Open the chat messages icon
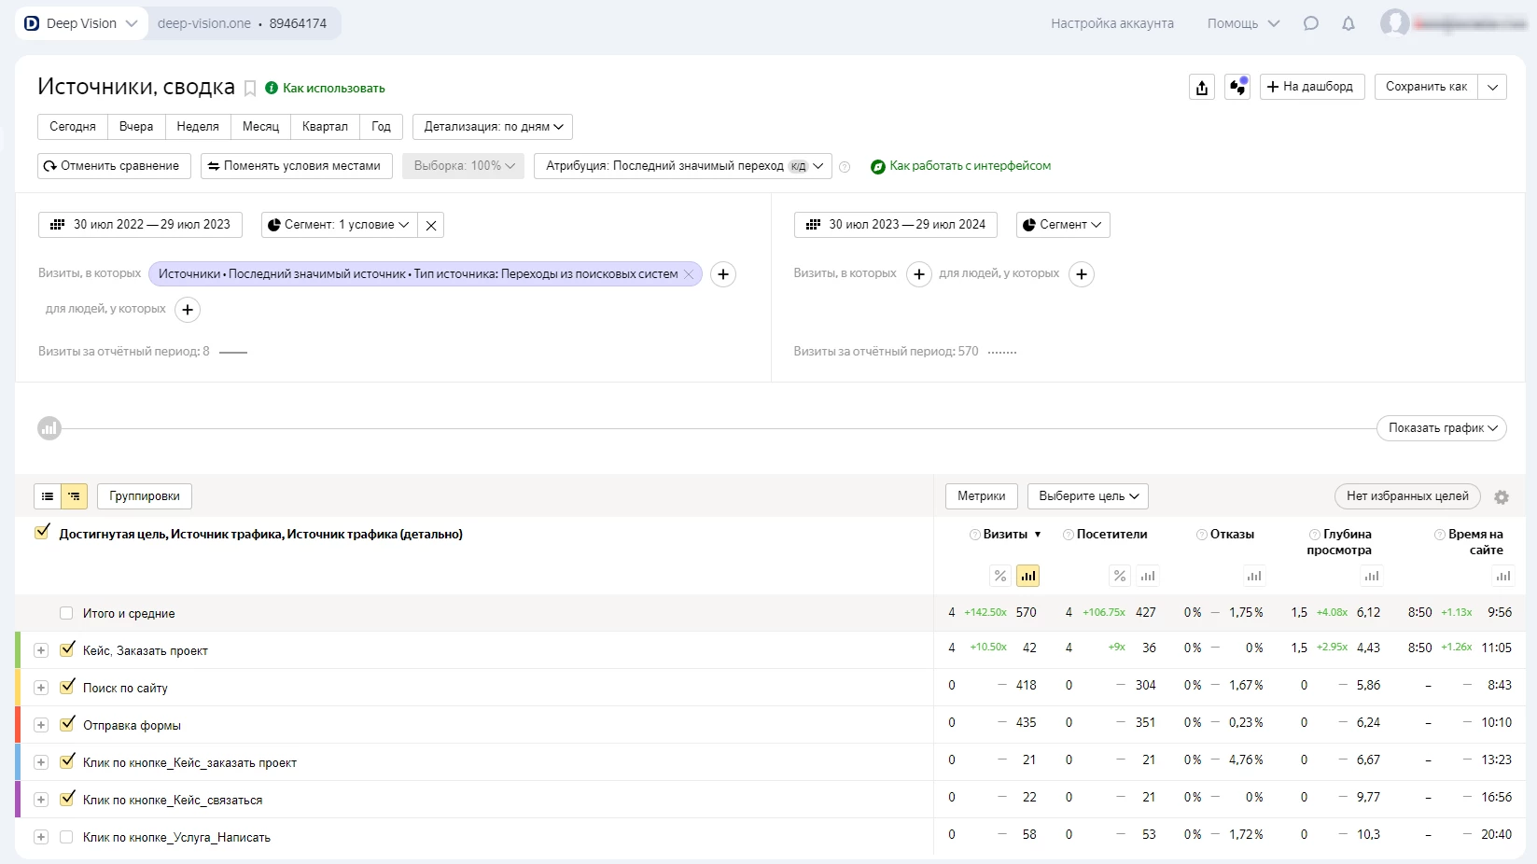1537x864 pixels. (1311, 23)
